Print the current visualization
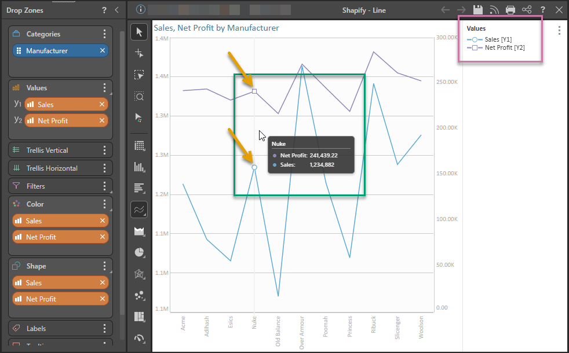The width and height of the screenshot is (569, 353). [x=510, y=10]
